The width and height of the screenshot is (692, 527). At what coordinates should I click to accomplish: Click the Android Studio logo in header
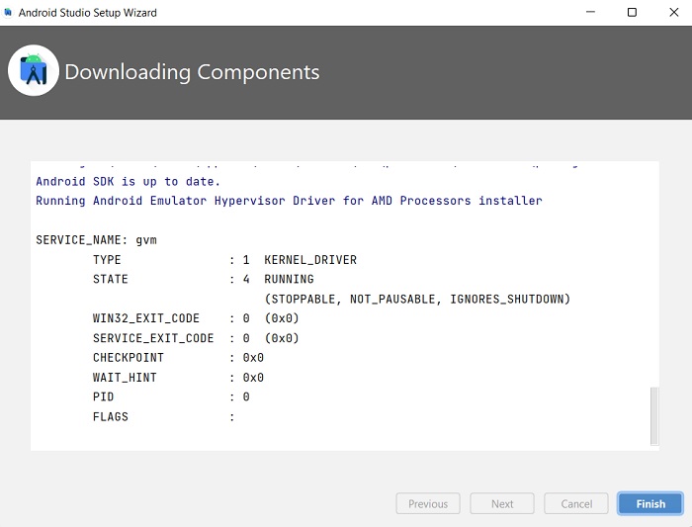coord(33,70)
